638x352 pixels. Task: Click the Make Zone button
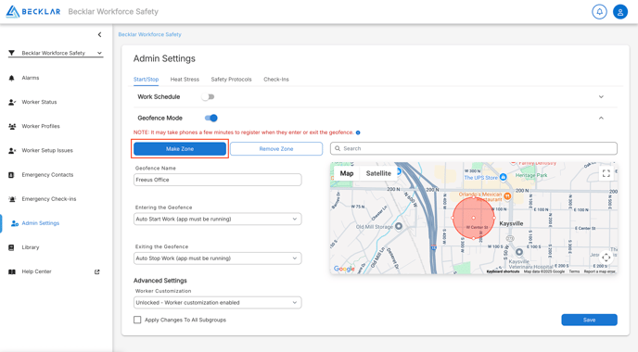click(180, 149)
